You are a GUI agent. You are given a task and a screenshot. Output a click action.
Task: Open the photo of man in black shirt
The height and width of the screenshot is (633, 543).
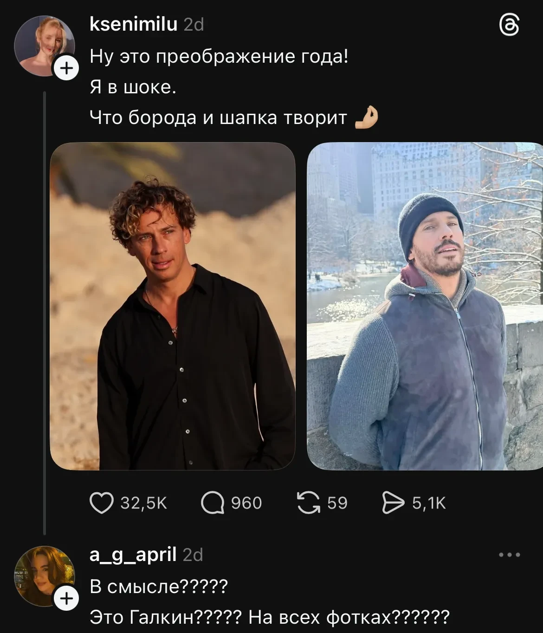tap(173, 307)
